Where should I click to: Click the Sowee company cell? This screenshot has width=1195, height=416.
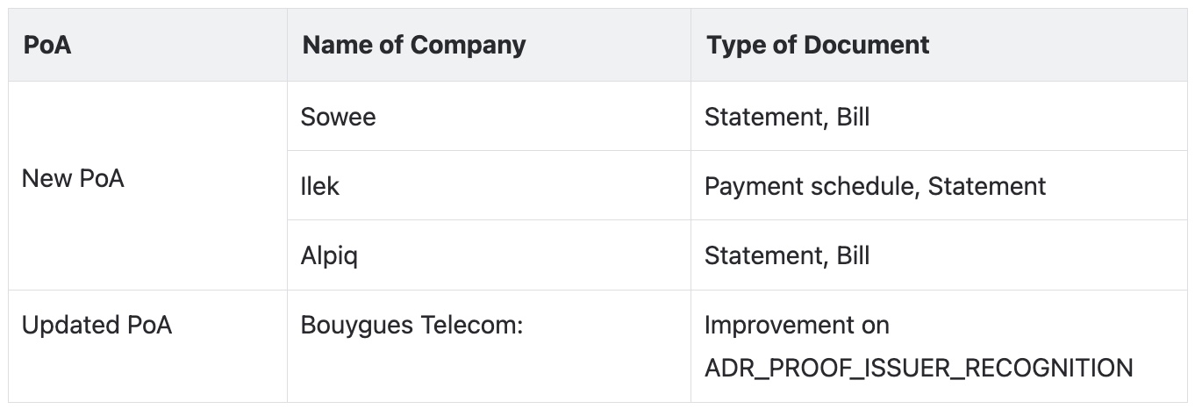(489, 116)
